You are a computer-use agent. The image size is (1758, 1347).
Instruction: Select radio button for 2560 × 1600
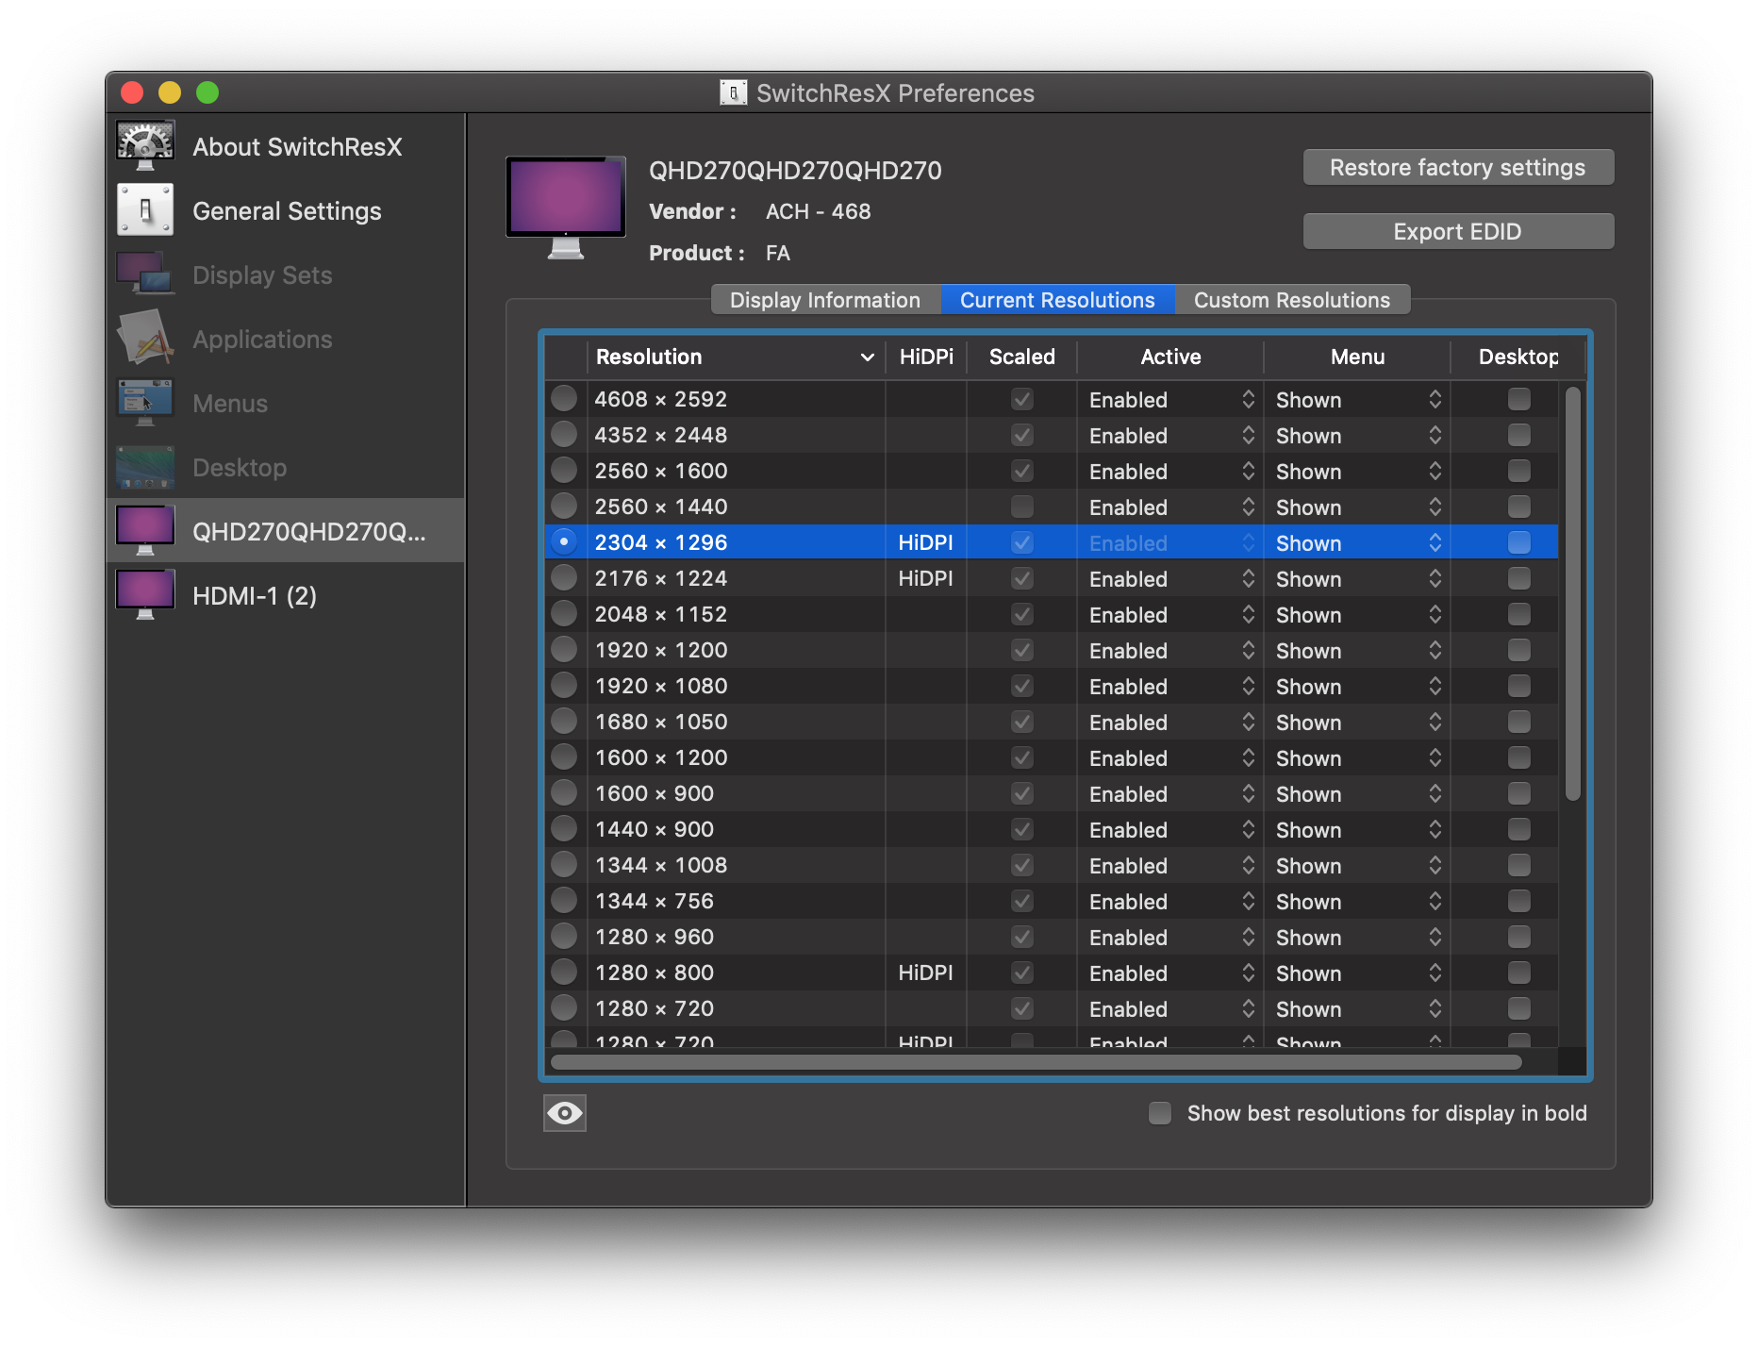tap(564, 471)
